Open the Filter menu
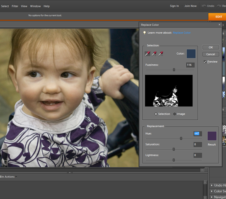 (15, 6)
